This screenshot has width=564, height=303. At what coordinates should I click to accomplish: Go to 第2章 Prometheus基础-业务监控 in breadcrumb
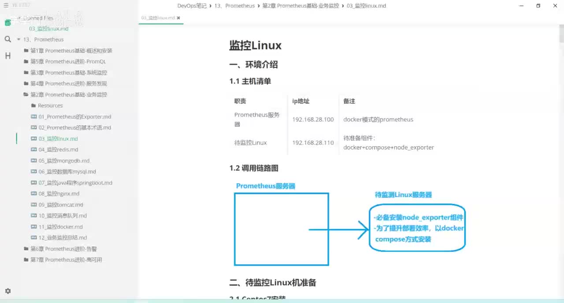coord(301,6)
